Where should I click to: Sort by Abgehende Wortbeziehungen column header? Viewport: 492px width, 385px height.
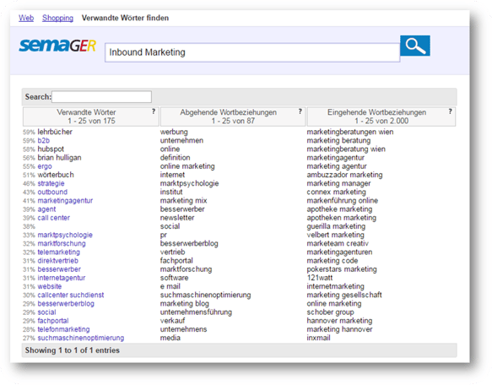[x=233, y=117]
